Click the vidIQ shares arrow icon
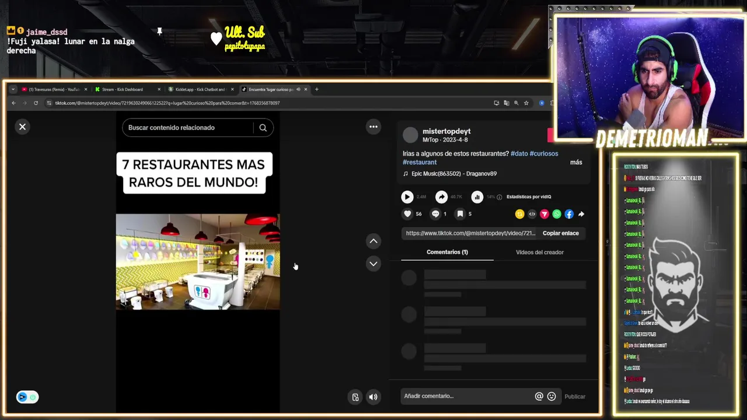 tap(442, 197)
